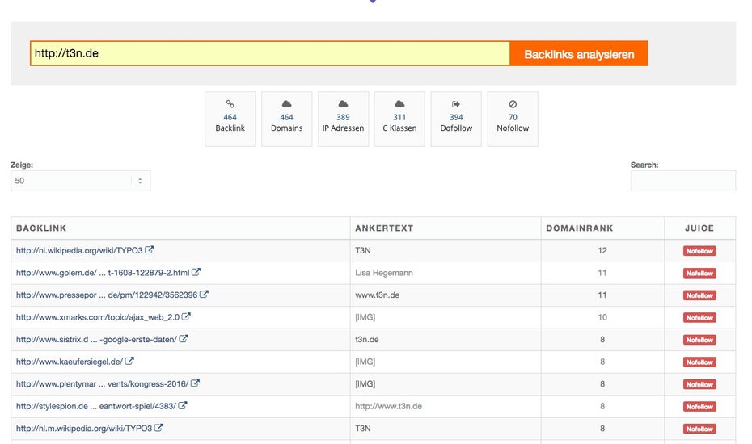This screenshot has width=752, height=444.
Task: Click Nofollow badge in the kaeufersiegel.de row
Action: (x=699, y=362)
